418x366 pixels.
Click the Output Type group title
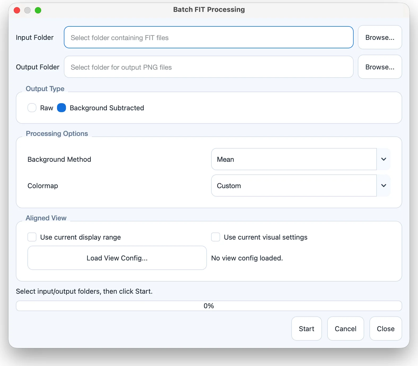45,89
